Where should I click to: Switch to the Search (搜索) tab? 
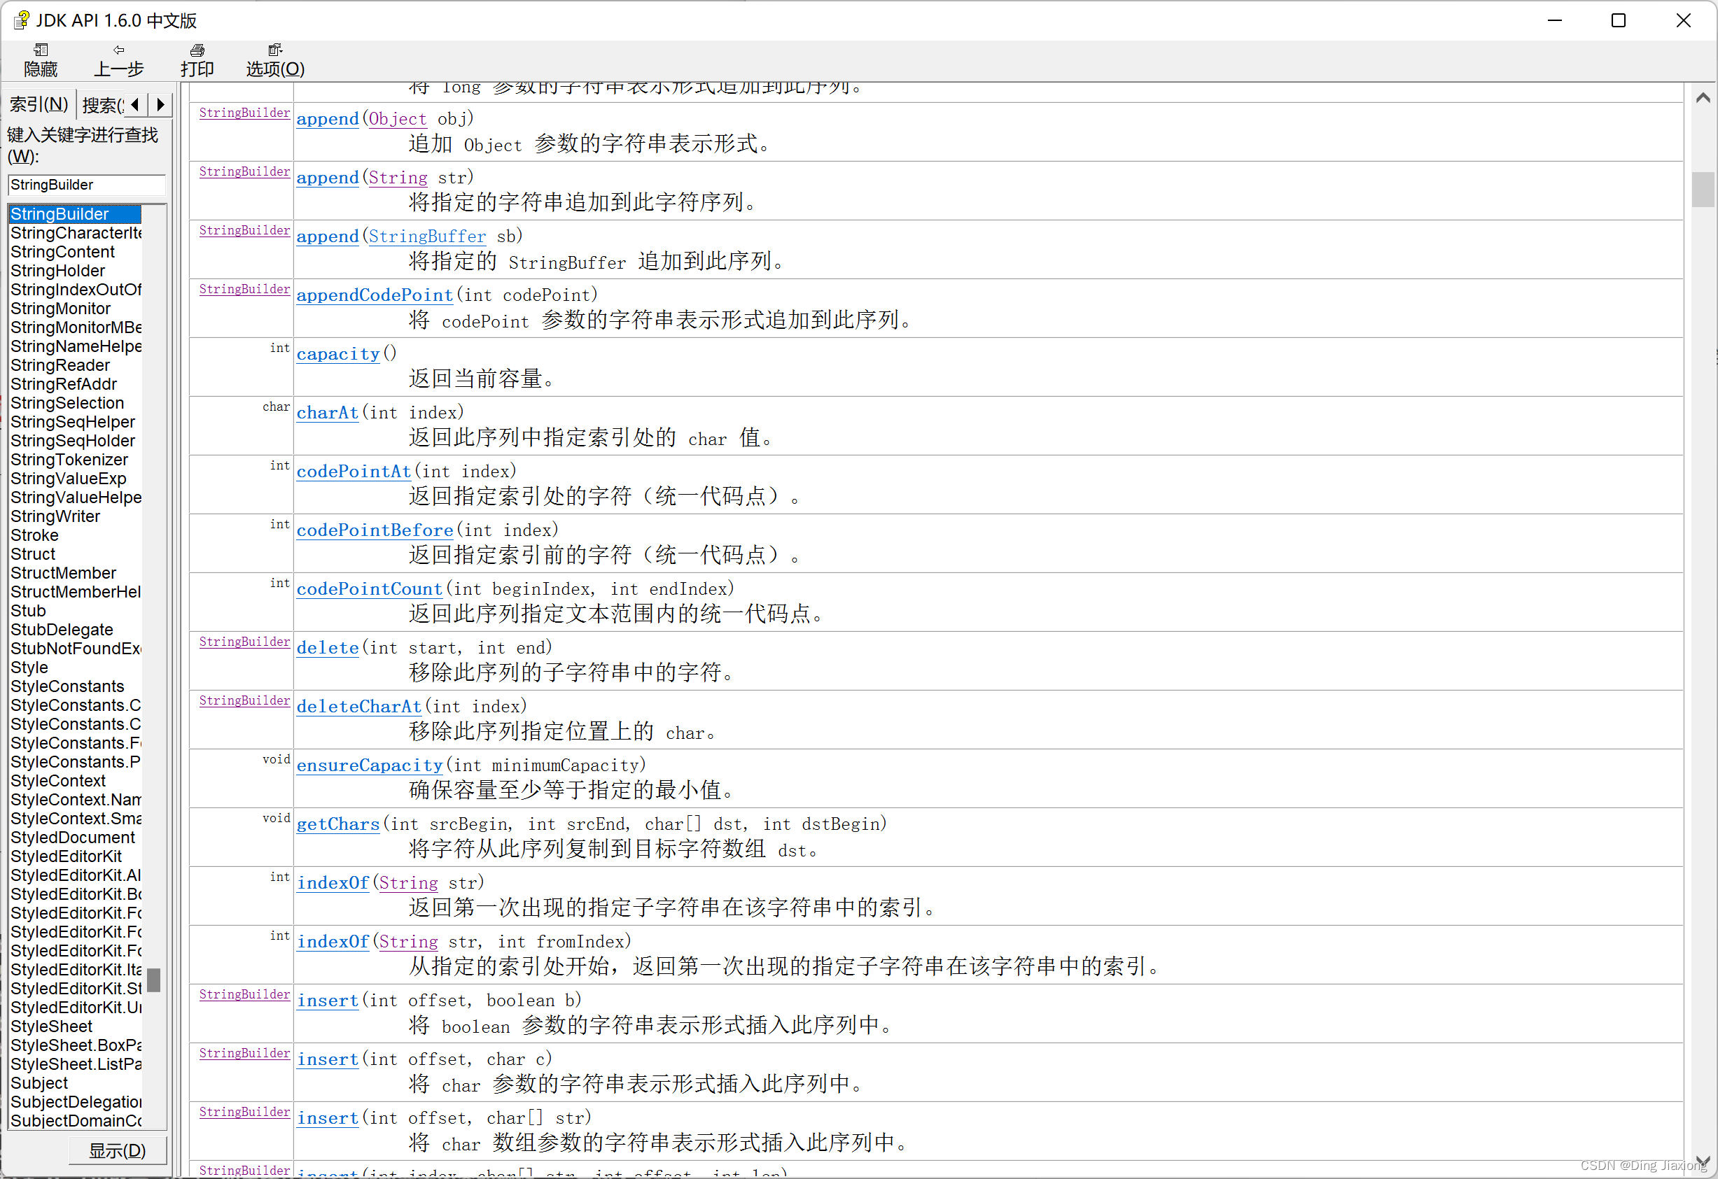coord(103,105)
